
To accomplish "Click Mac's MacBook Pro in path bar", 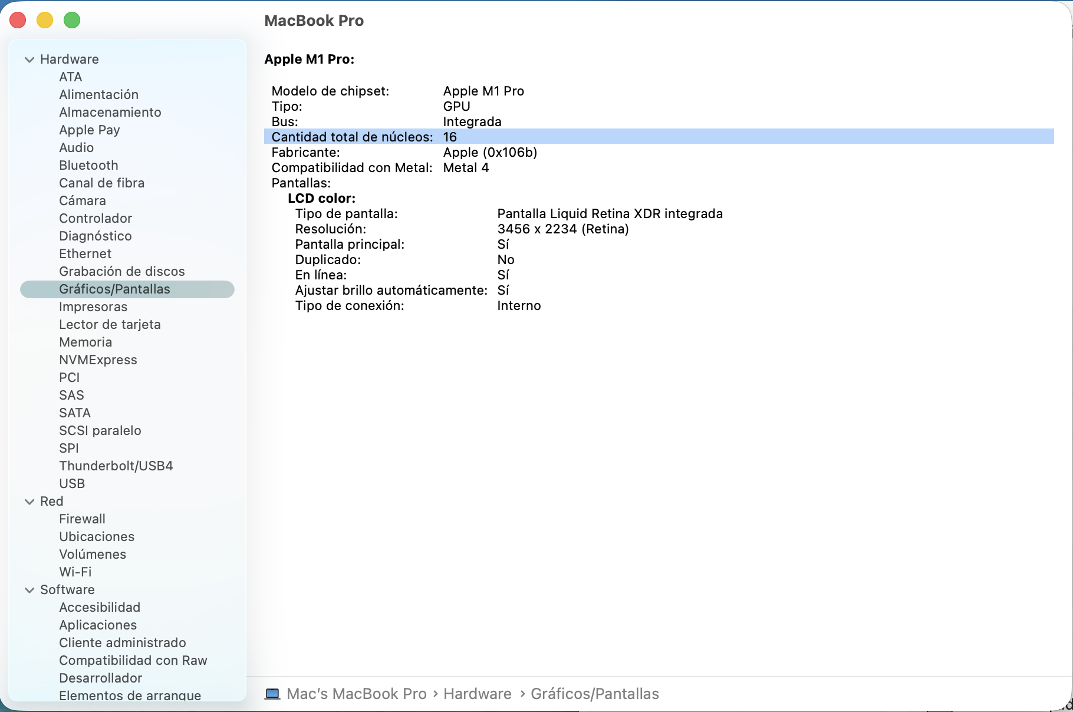I will point(356,694).
